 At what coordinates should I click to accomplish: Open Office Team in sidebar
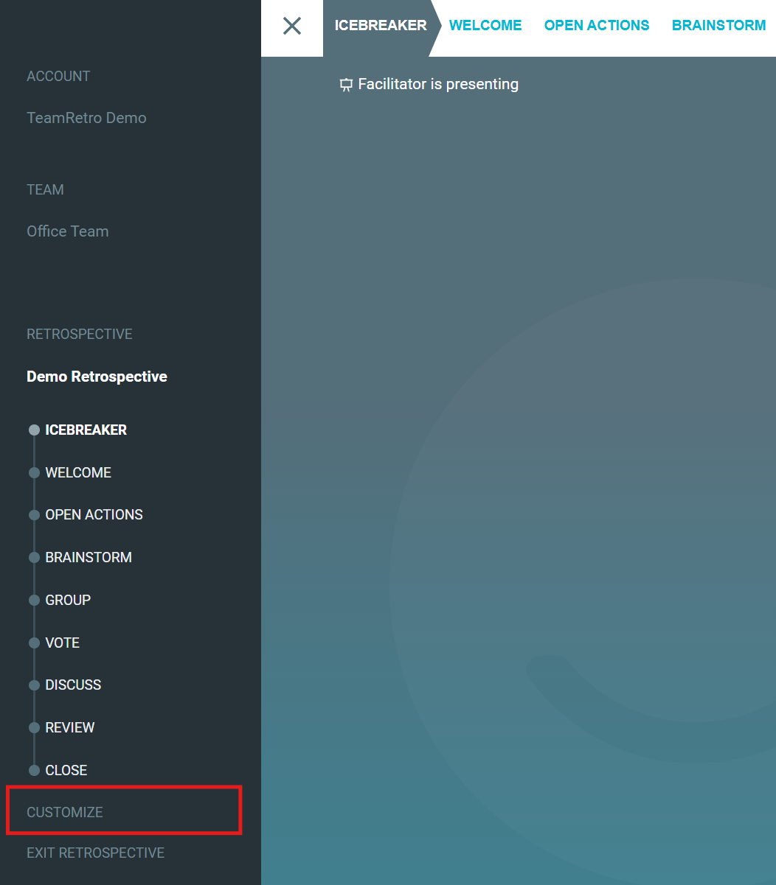[x=68, y=231]
